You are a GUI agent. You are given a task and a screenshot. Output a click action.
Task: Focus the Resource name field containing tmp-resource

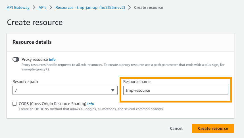(x=176, y=90)
